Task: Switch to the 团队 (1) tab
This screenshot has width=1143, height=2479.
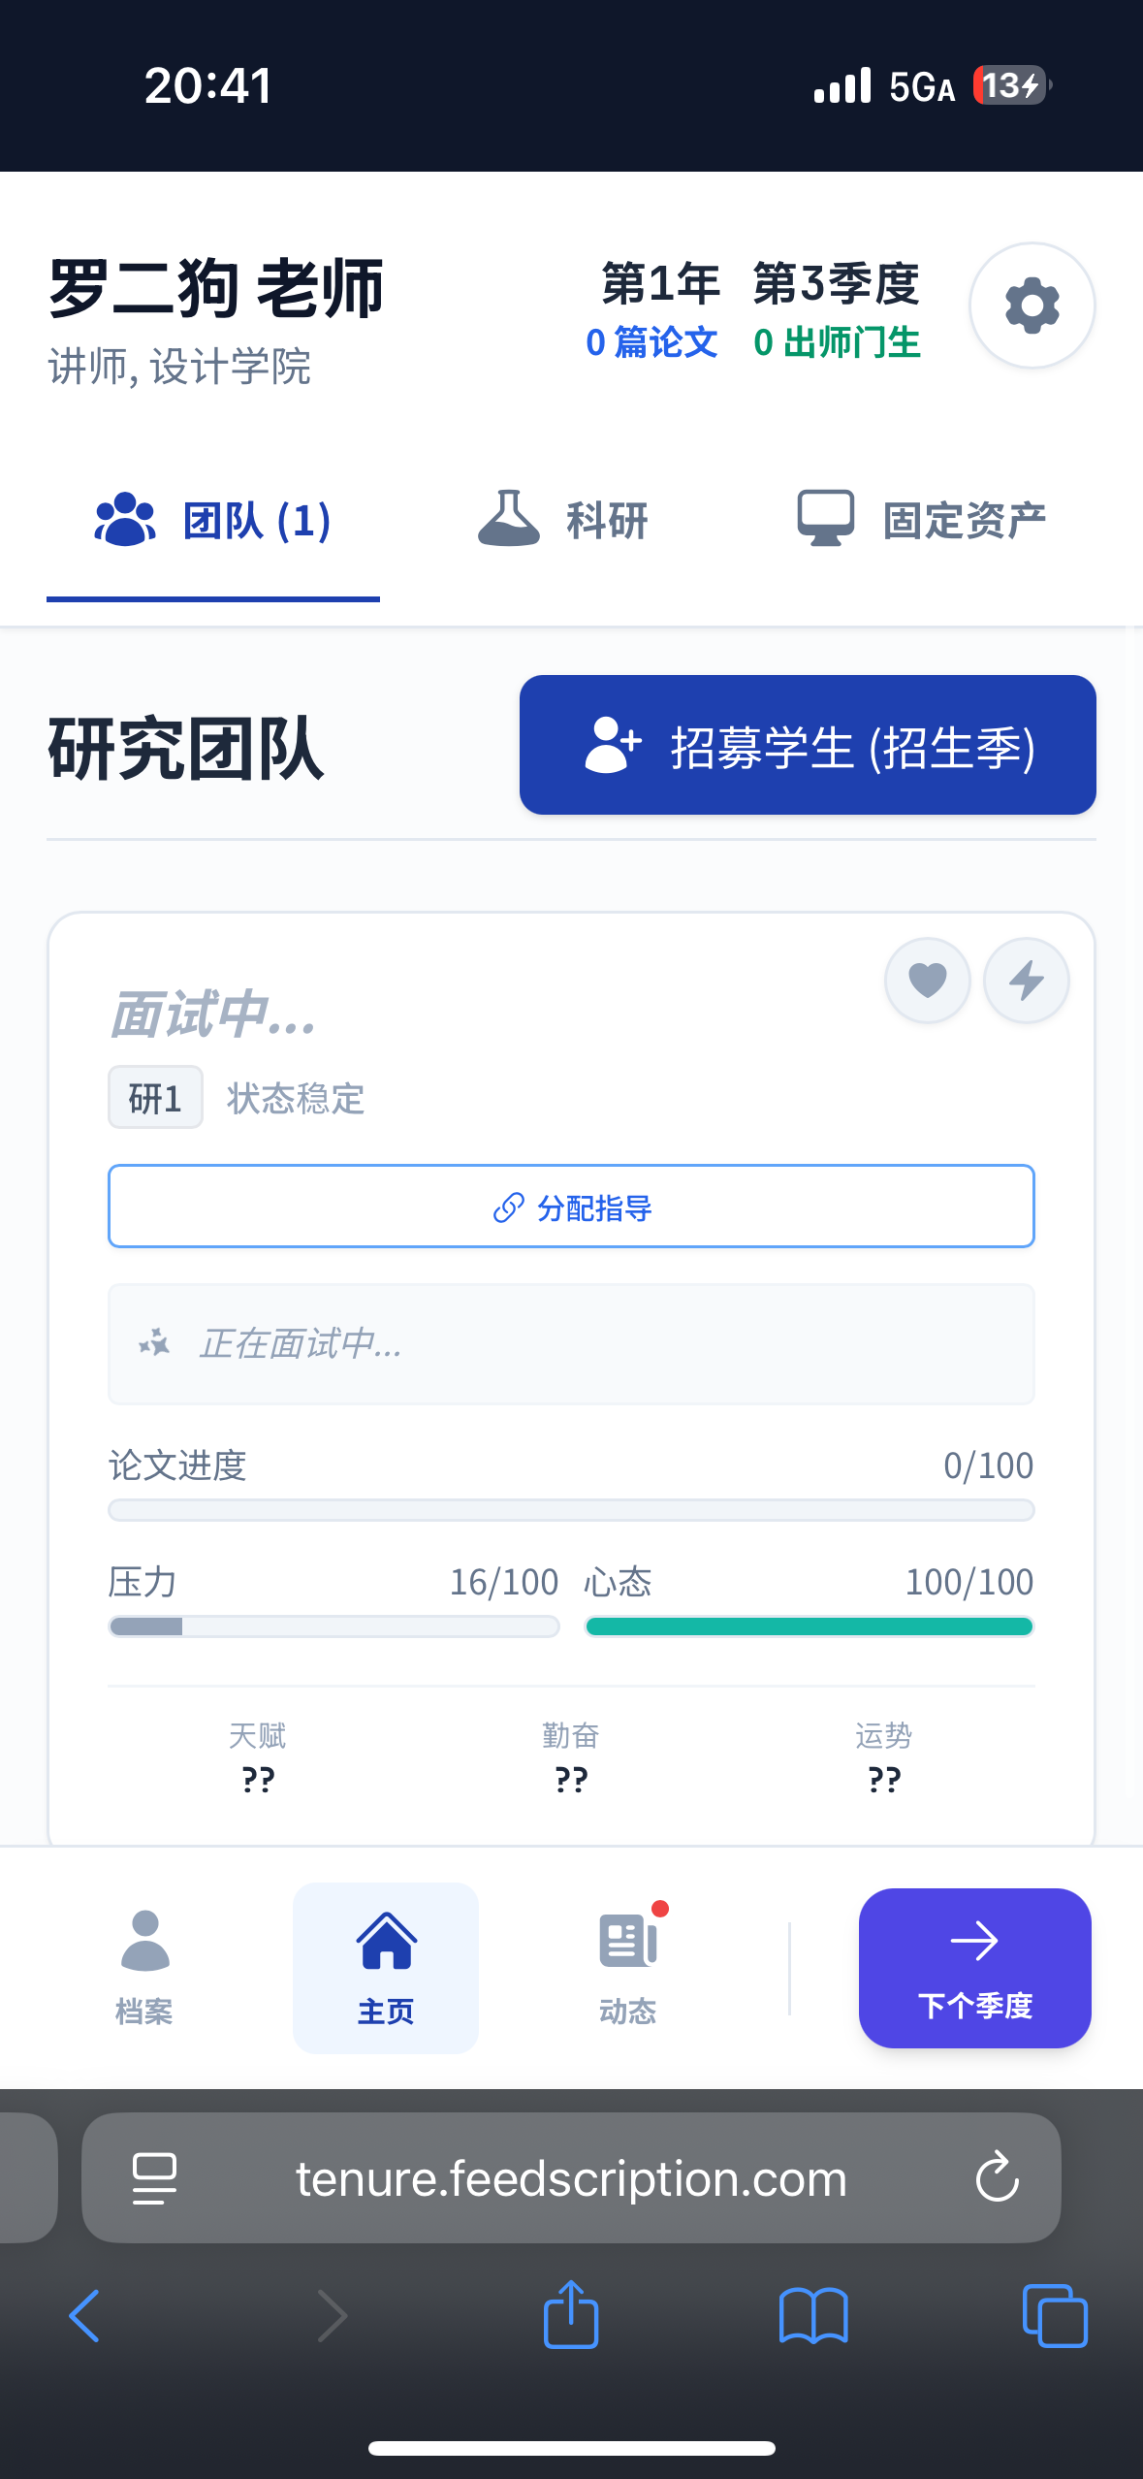Action: pyautogui.click(x=213, y=521)
